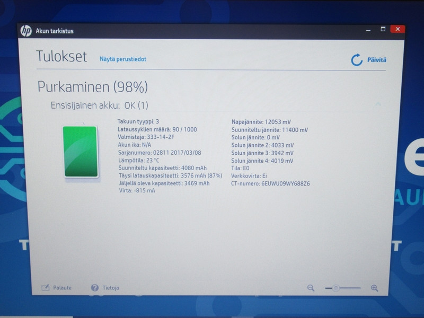Image resolution: width=424 pixels, height=318 pixels.
Task: Open the Tietoja question mark icon
Action: [x=95, y=288]
